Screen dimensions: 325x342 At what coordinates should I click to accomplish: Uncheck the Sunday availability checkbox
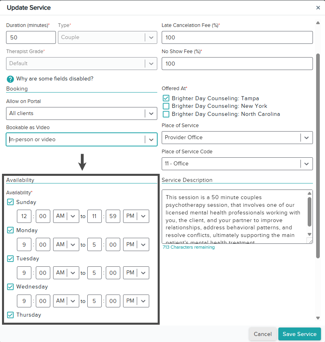pyautogui.click(x=10, y=202)
